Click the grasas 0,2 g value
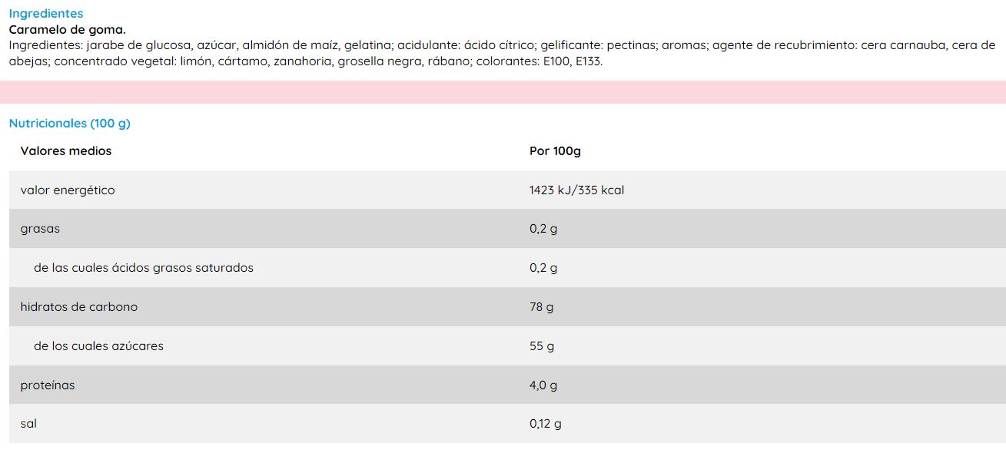This screenshot has width=1006, height=453. pyautogui.click(x=543, y=229)
